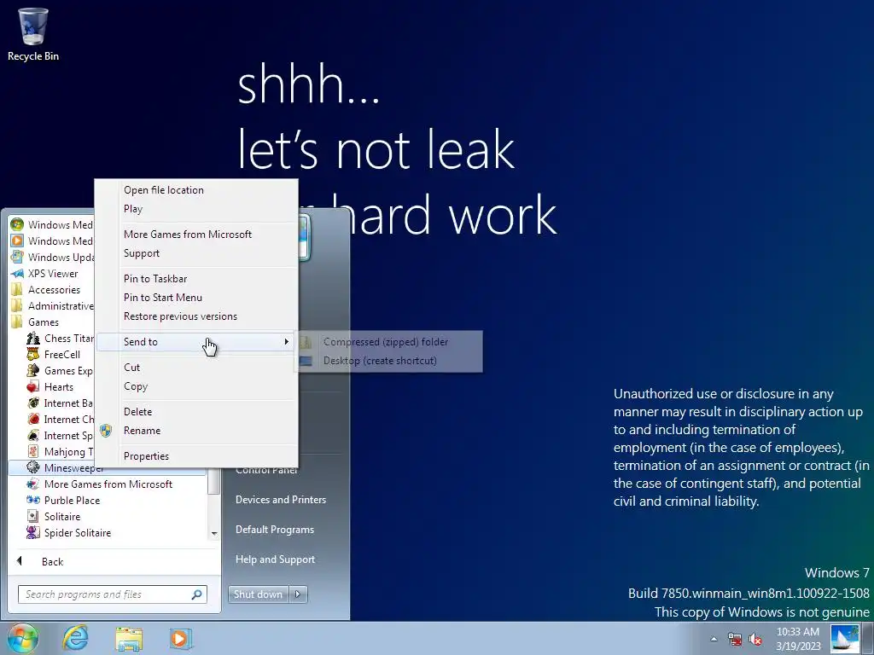Viewport: 874px width, 655px height.
Task: Select Play from the context menu
Action: pyautogui.click(x=133, y=209)
